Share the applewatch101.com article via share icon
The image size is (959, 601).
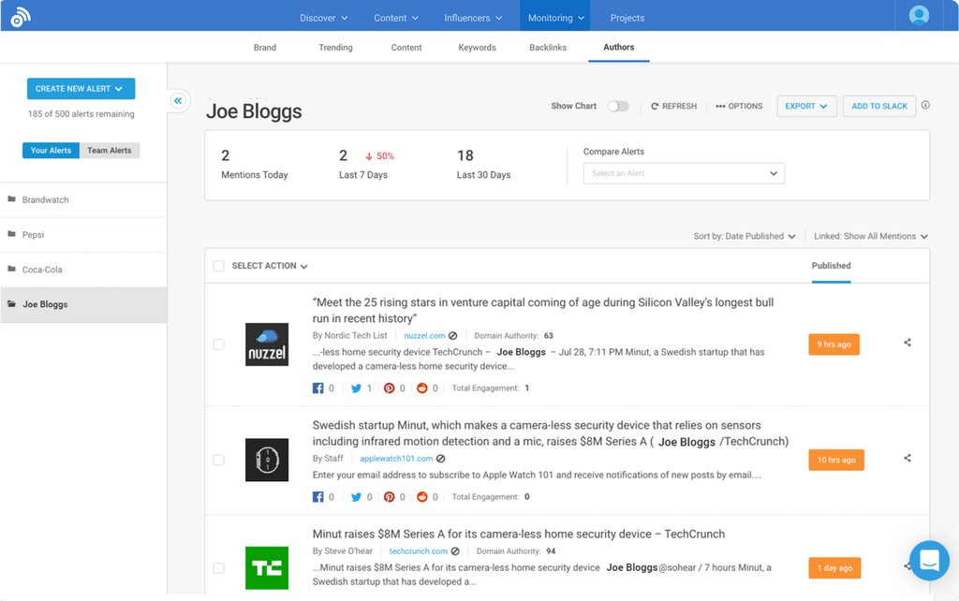click(x=907, y=458)
